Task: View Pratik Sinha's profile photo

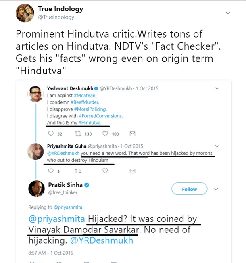Action: [x=36, y=189]
